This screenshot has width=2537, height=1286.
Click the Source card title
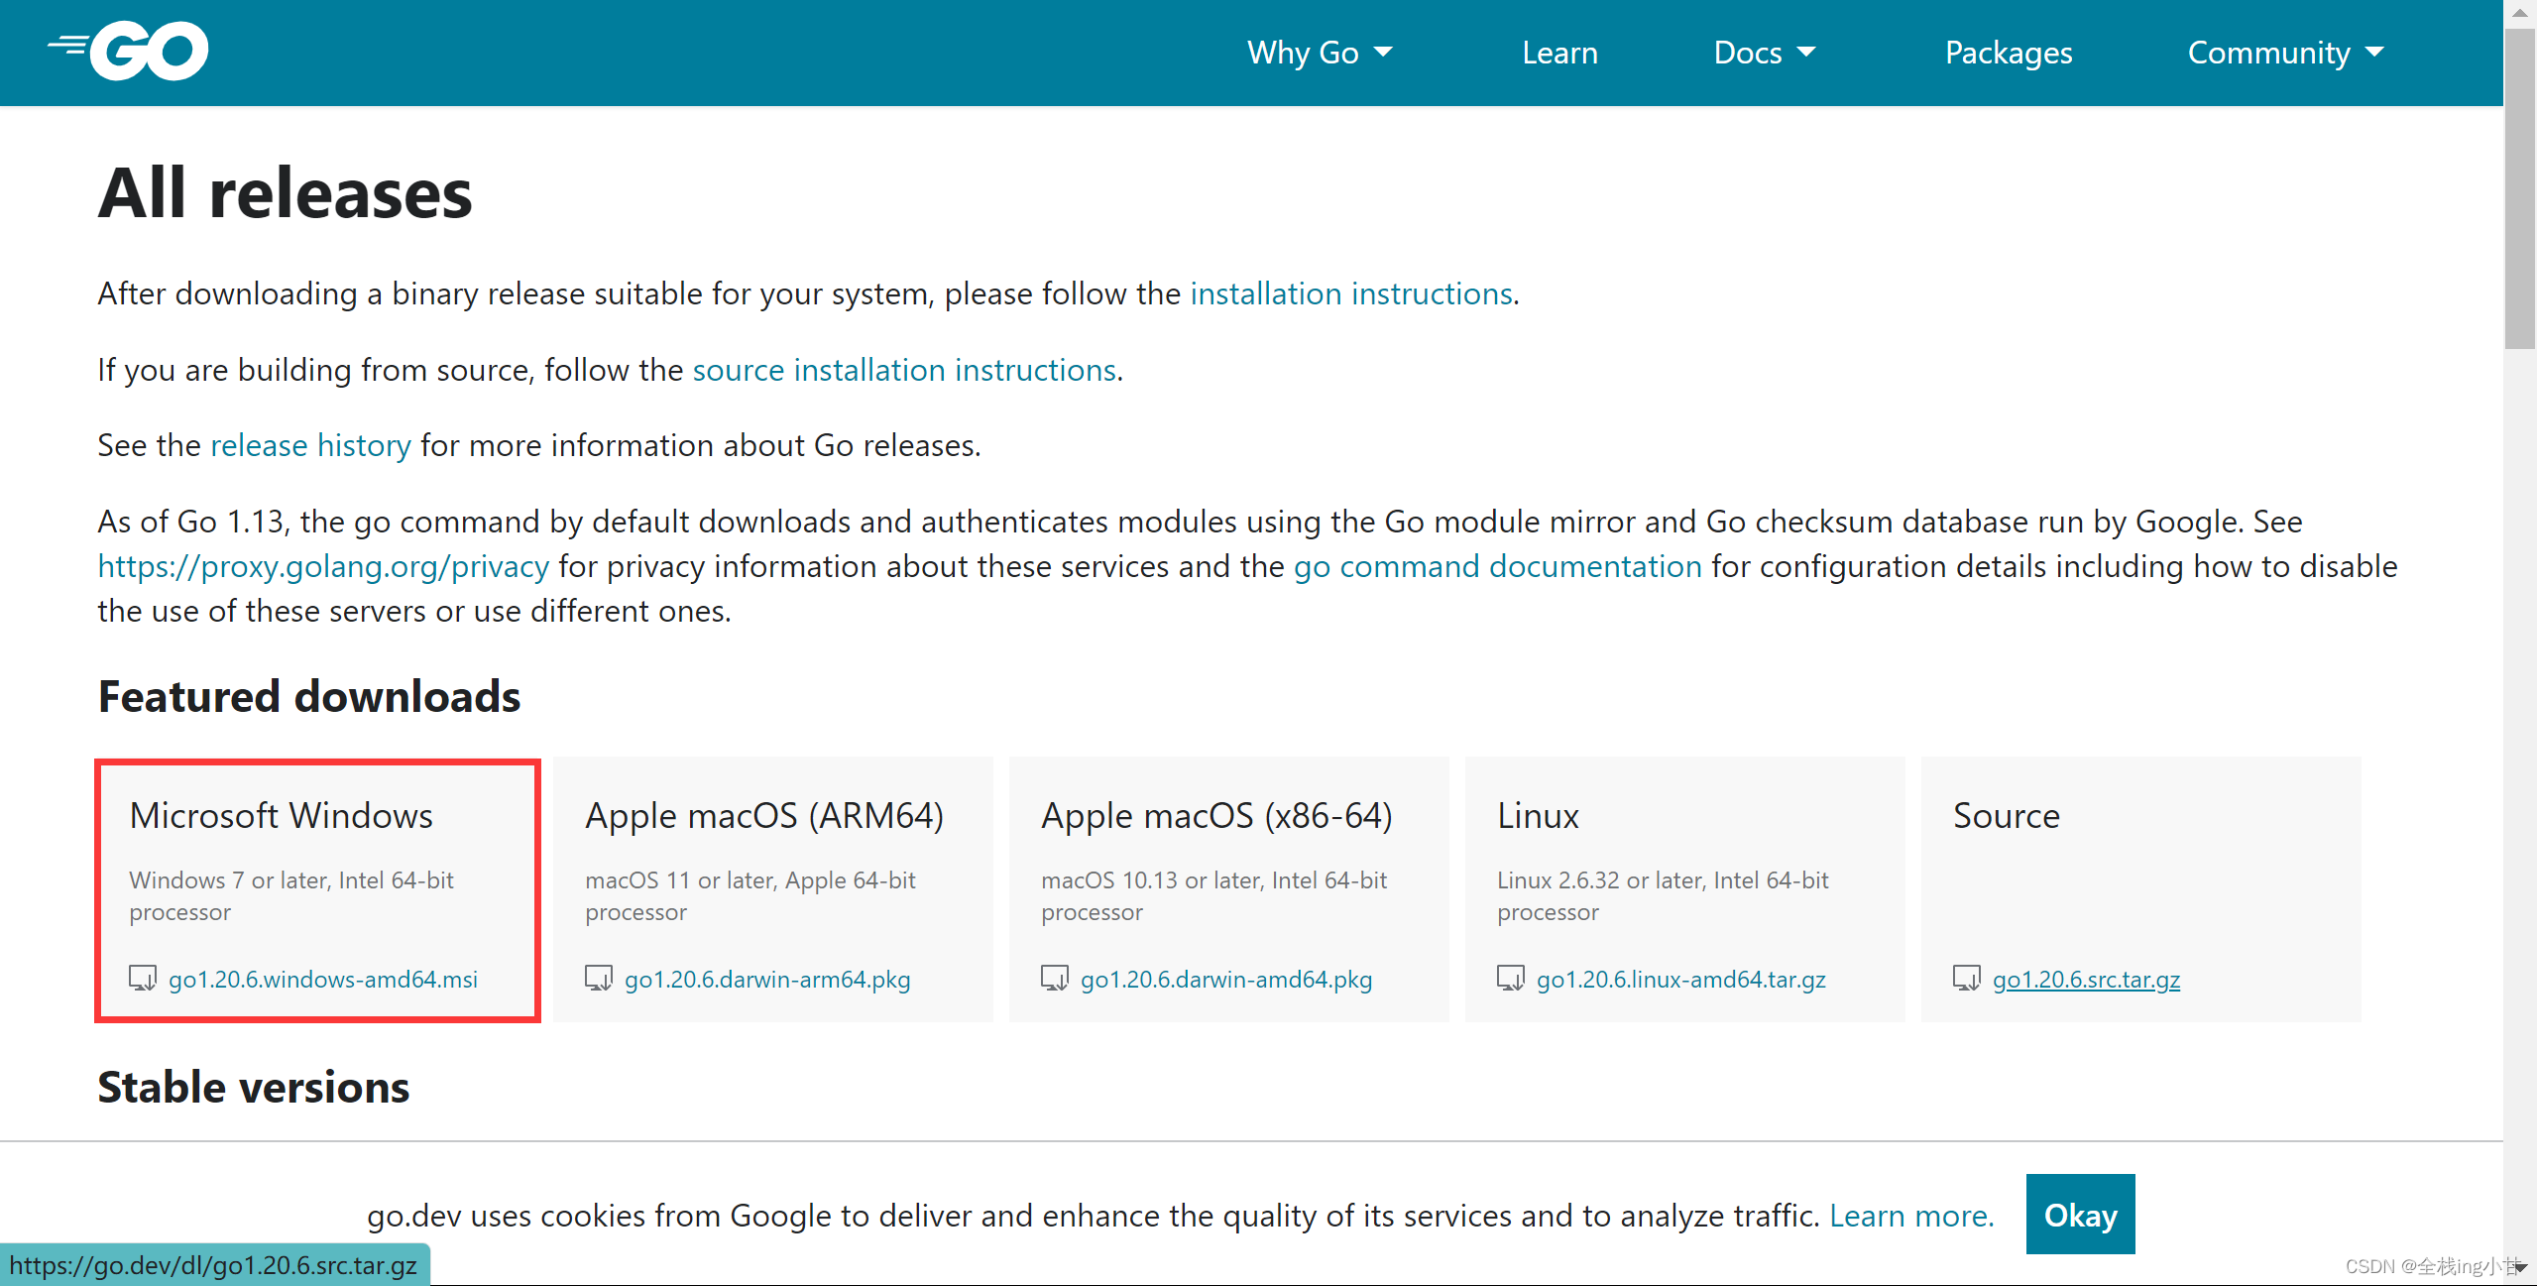2007,815
